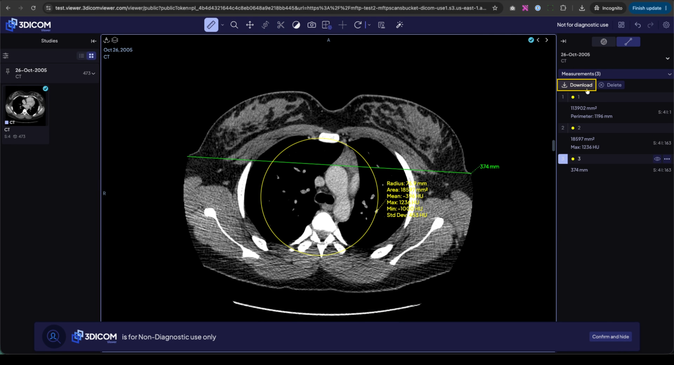The height and width of the screenshot is (365, 674).
Task: Toggle visibility eye of measurement 3
Action: click(657, 159)
